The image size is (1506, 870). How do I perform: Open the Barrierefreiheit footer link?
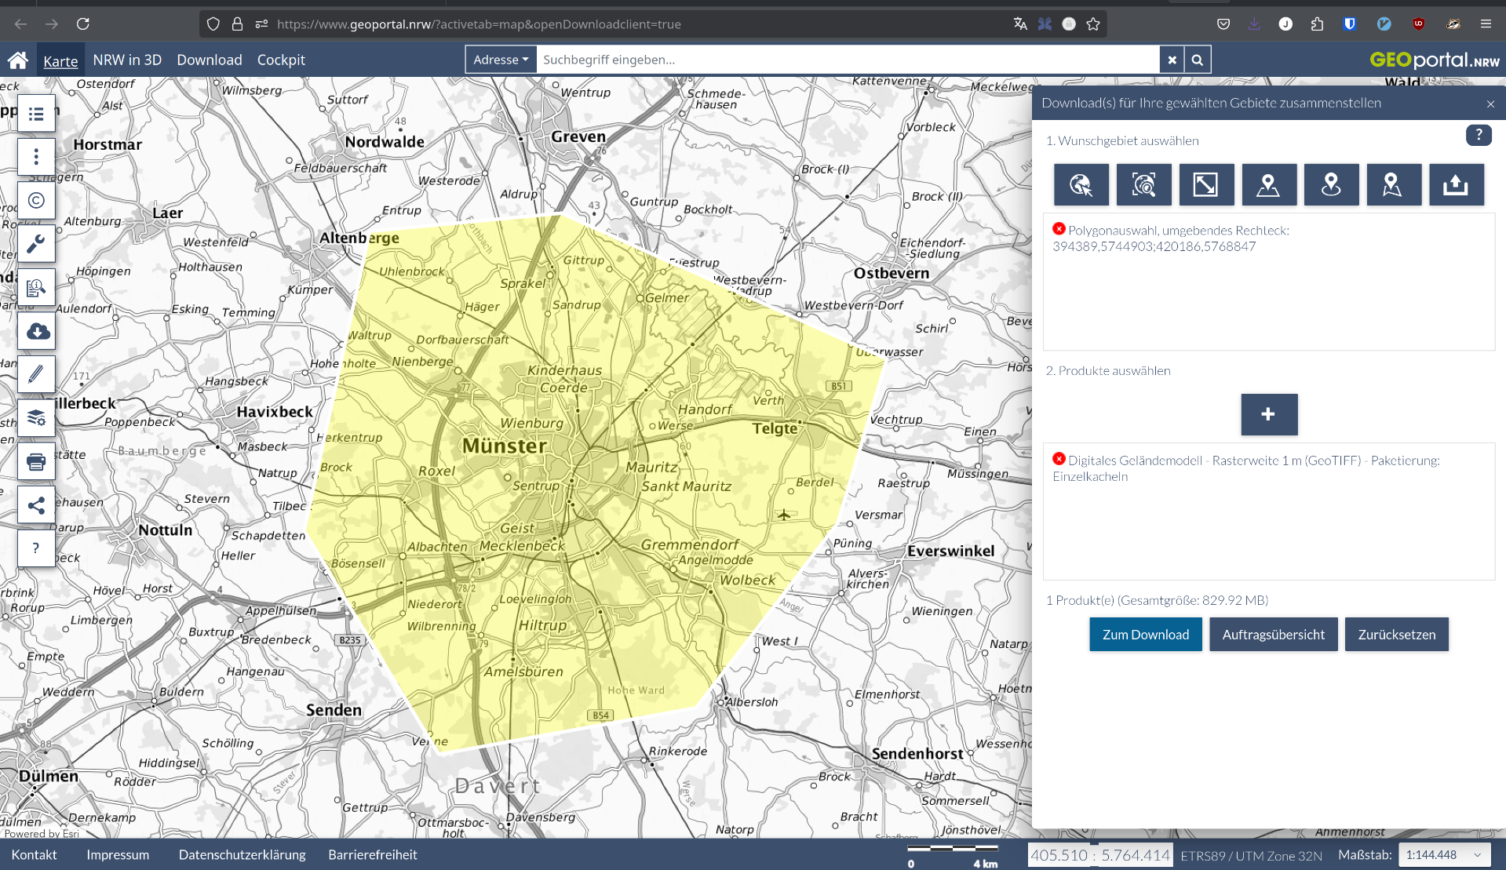click(x=373, y=855)
